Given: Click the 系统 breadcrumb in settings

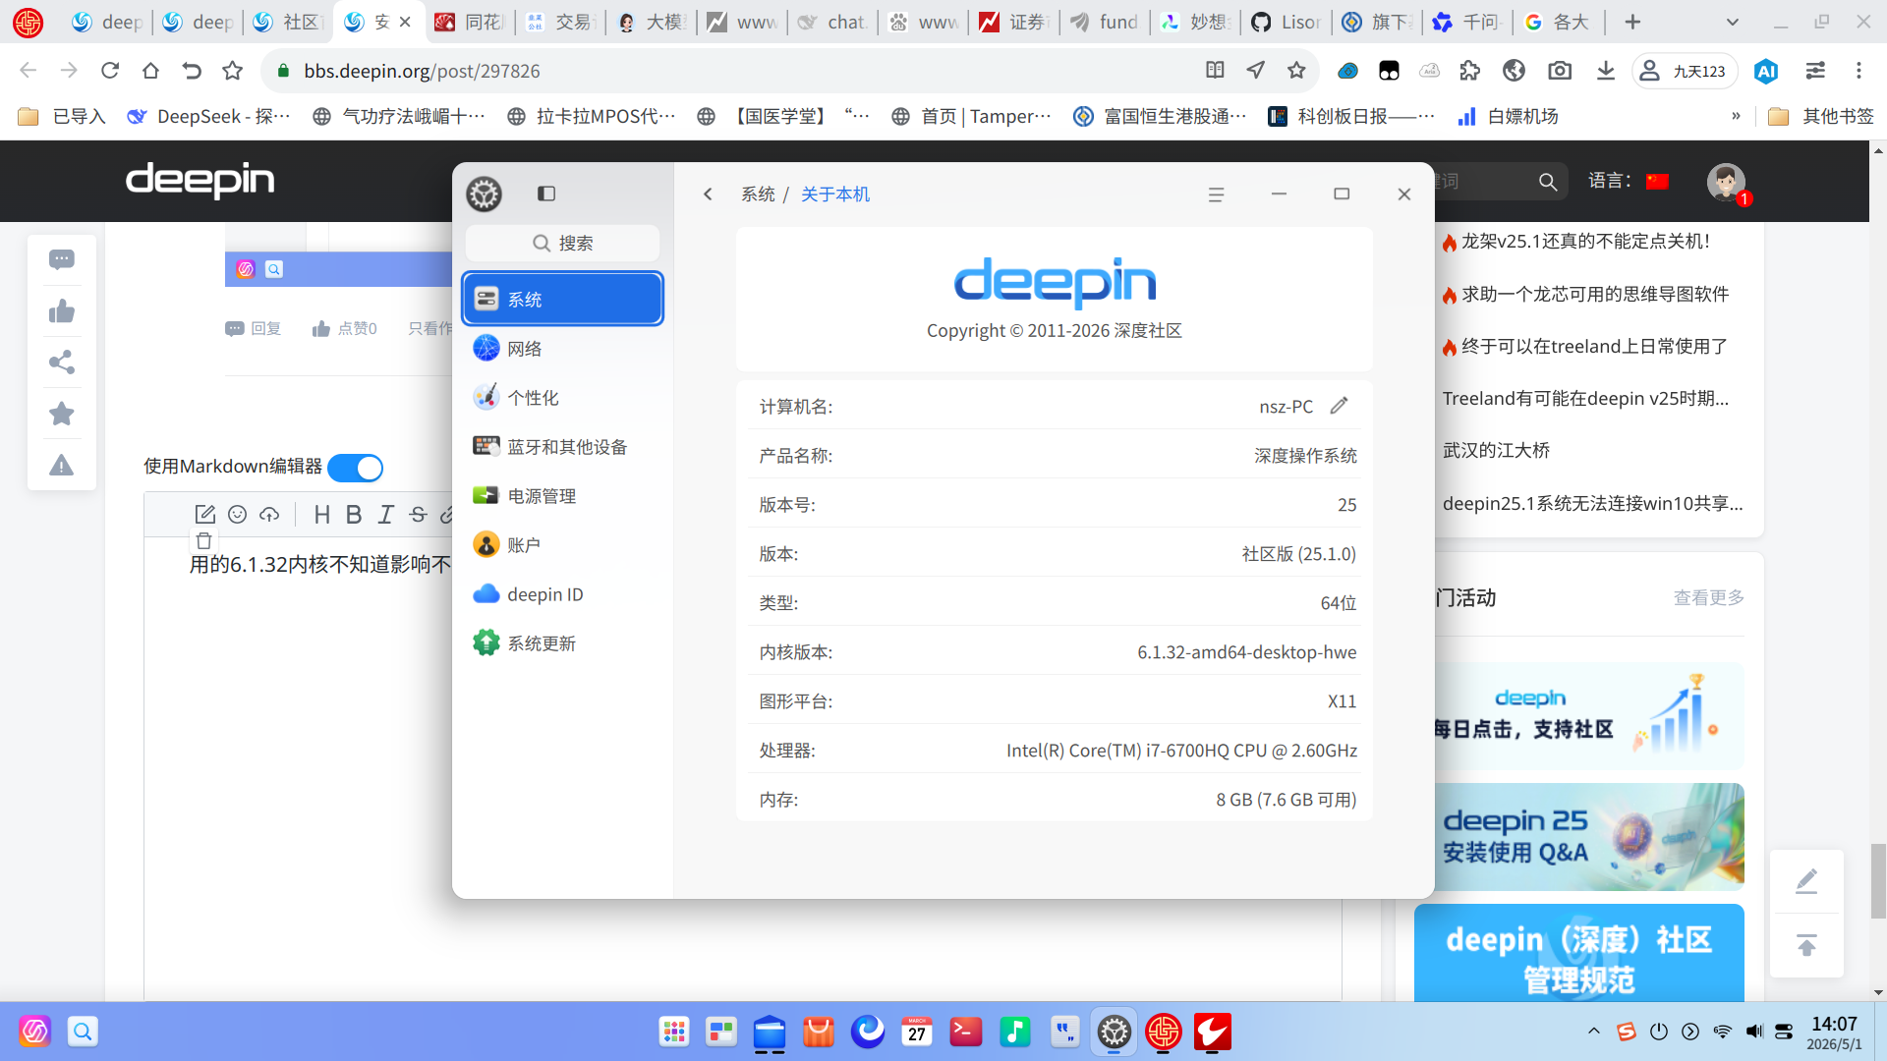Looking at the screenshot, I should tap(758, 195).
